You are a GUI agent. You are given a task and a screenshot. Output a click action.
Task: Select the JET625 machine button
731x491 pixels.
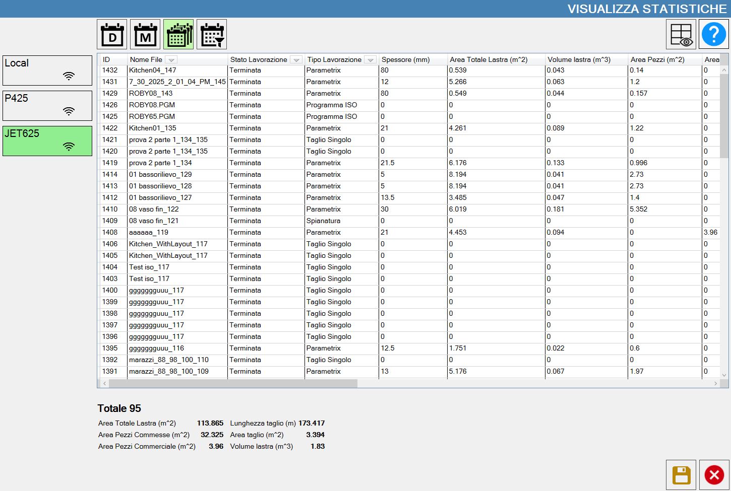[47, 141]
